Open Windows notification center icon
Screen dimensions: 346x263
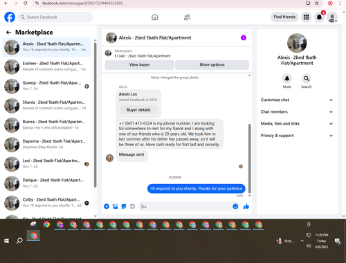tap(338, 241)
